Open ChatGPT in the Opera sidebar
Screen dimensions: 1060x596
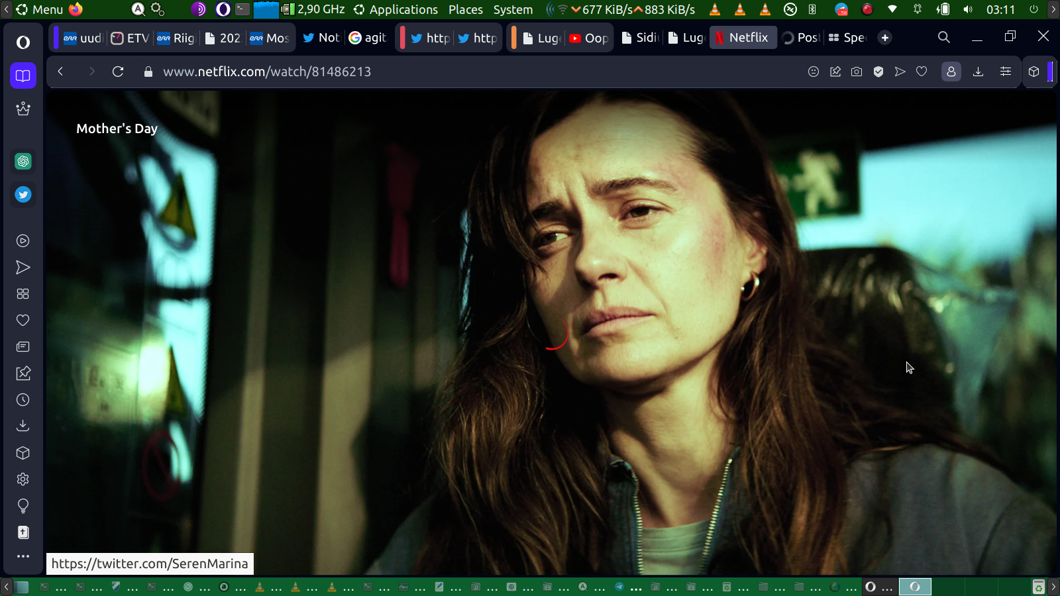pyautogui.click(x=23, y=161)
